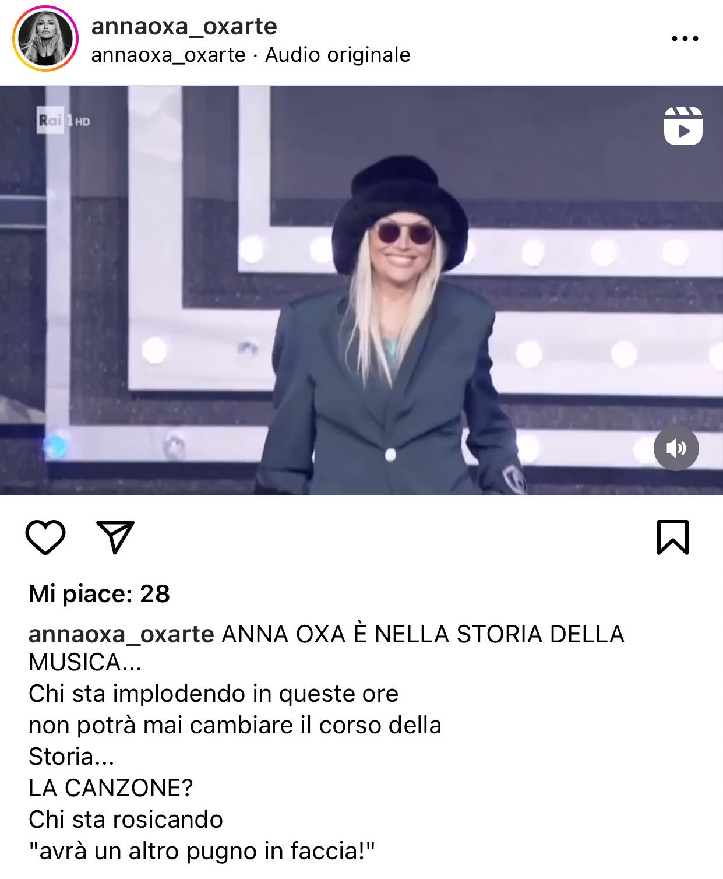
Task: Toggle sound with the speaker icon
Action: (x=676, y=448)
